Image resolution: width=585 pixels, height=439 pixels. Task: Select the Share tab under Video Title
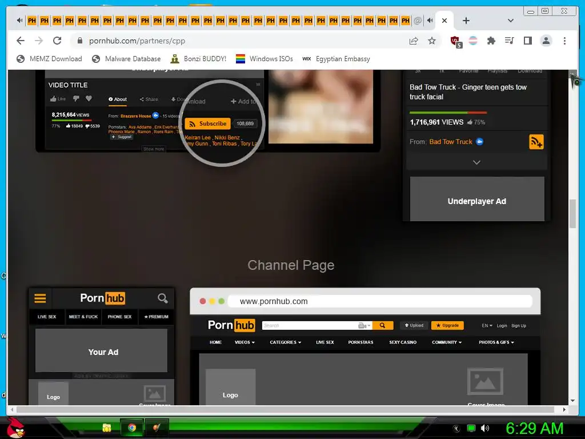click(x=149, y=99)
